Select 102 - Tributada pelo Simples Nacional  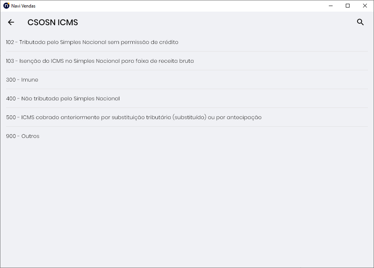pos(187,42)
